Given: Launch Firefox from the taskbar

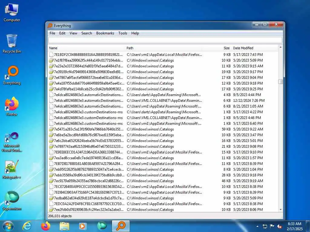Looking at the screenshot, I should tap(45, 226).
